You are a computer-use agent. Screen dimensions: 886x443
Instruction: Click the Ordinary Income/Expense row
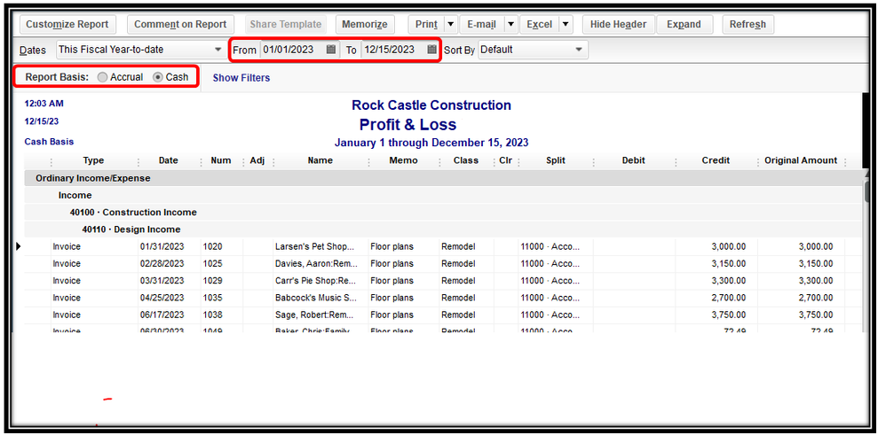(443, 178)
